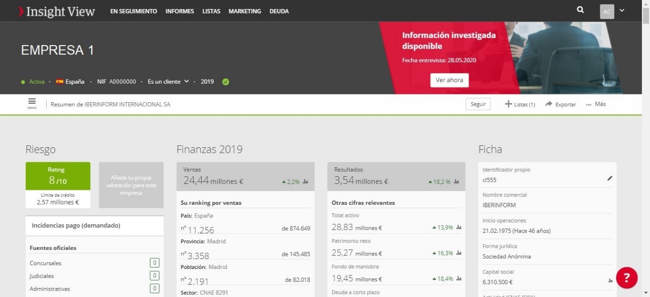The image size is (650, 297).
Task: Open the Resultados bar chart icon
Action: 456,182
